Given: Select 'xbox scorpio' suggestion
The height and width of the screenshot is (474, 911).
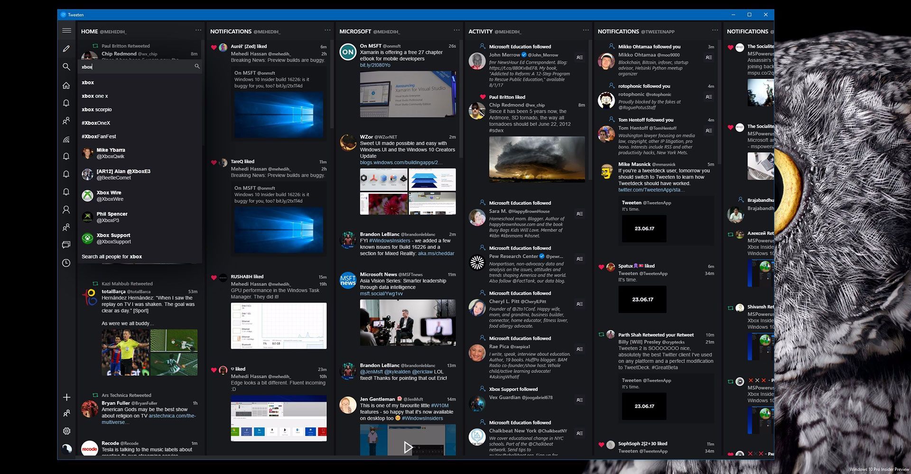Looking at the screenshot, I should 140,109.
